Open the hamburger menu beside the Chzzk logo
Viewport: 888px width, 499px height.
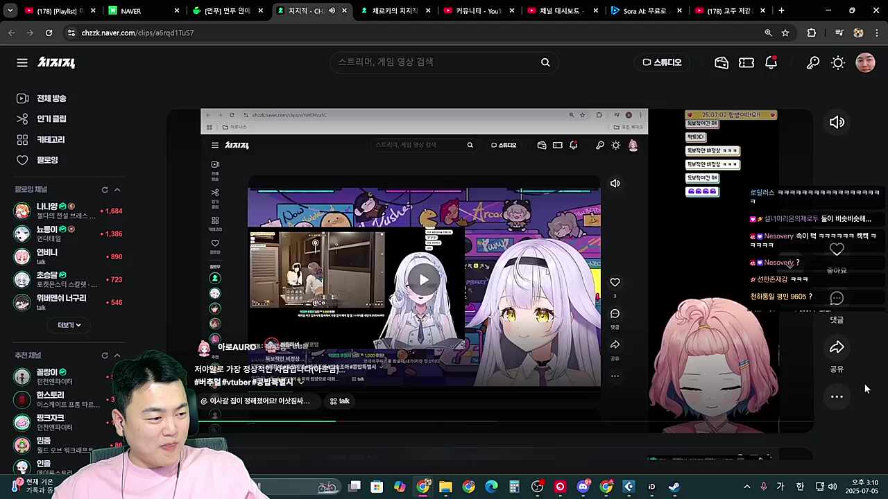tap(22, 62)
